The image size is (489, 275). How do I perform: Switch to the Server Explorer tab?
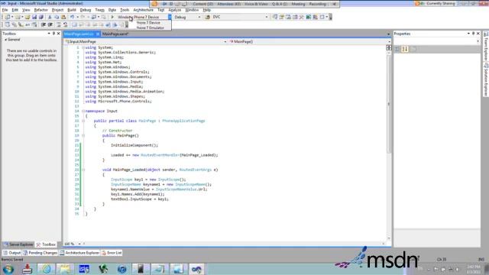click(18, 244)
